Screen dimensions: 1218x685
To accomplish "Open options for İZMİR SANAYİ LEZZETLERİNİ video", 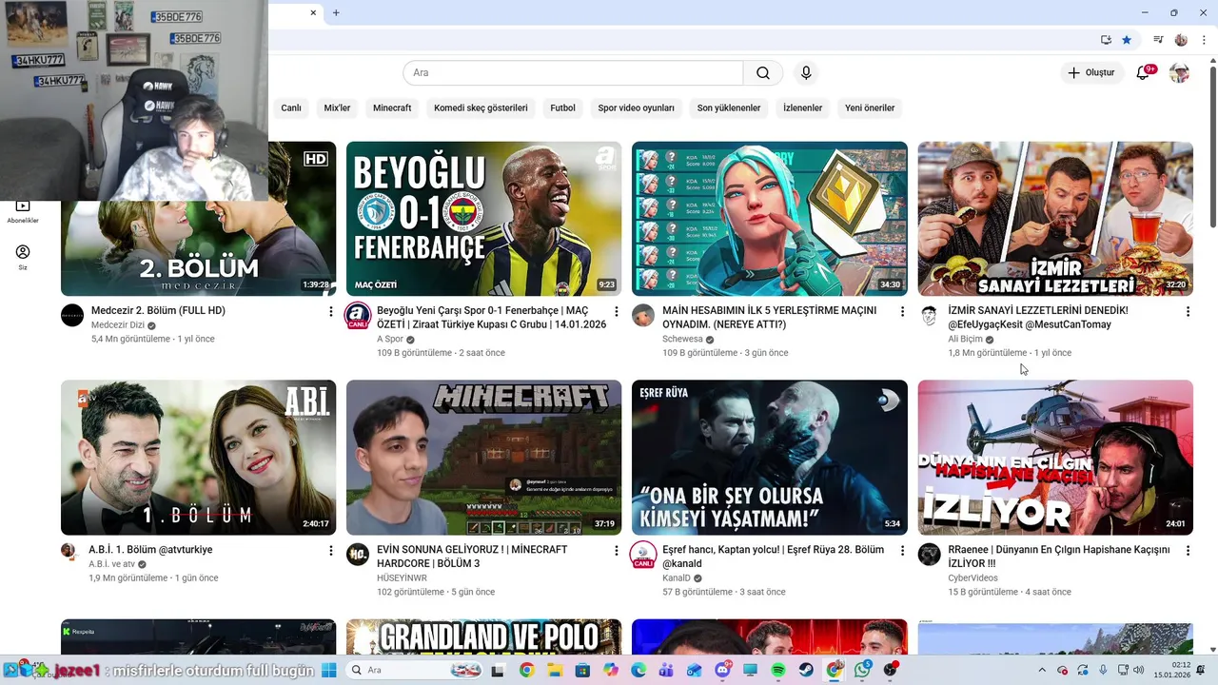I will (1188, 312).
